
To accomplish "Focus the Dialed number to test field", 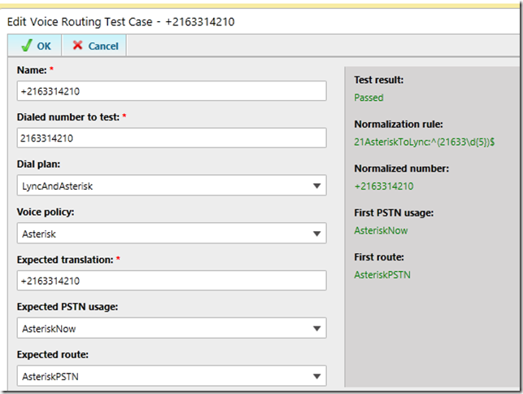I will tap(171, 138).
